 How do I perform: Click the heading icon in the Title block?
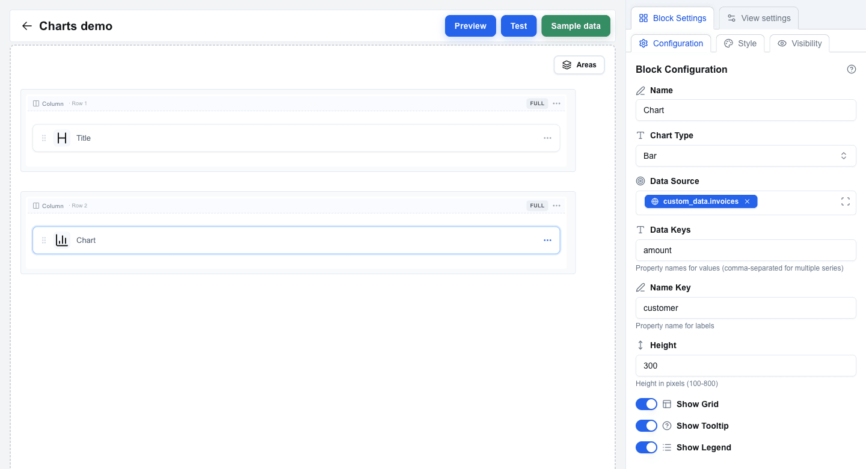62,138
